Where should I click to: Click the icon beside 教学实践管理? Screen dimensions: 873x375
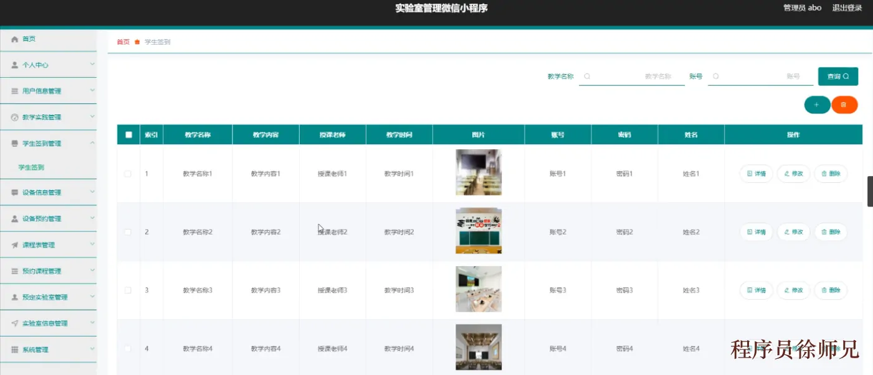pos(15,118)
